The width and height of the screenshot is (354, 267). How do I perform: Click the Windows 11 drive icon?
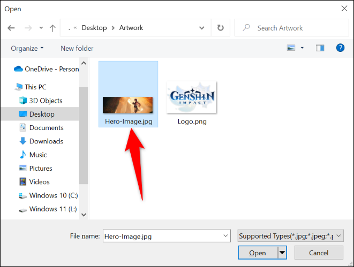tap(22, 210)
